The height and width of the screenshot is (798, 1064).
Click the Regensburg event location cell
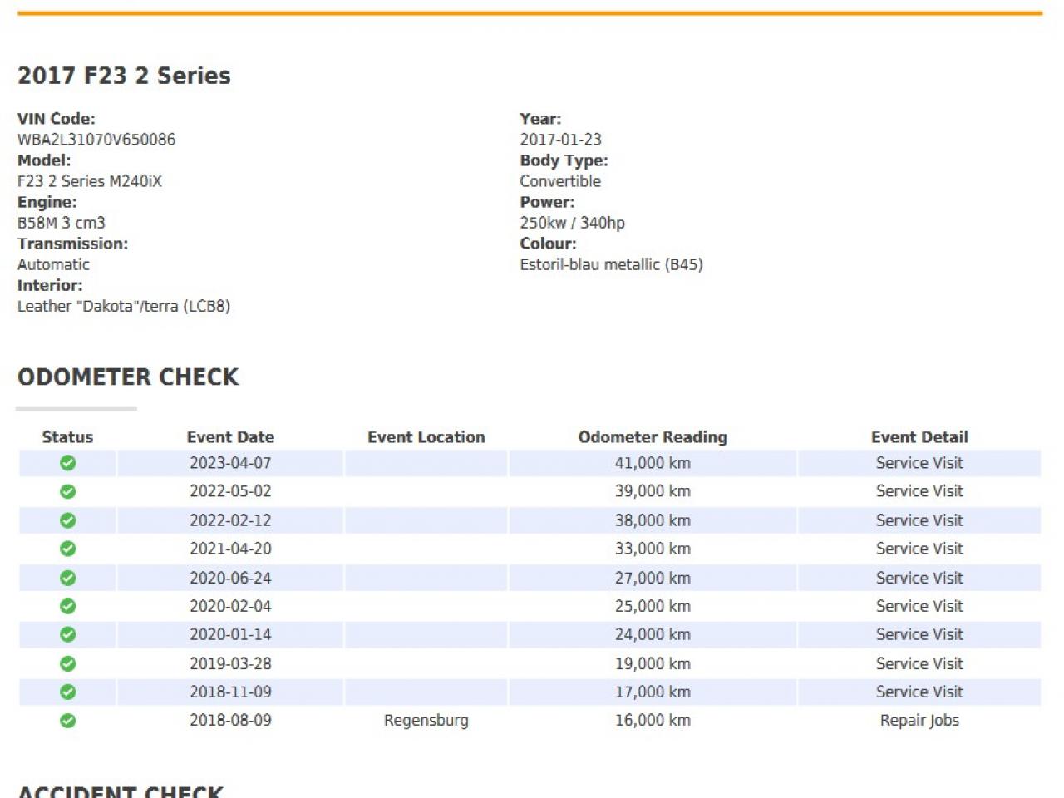426,721
